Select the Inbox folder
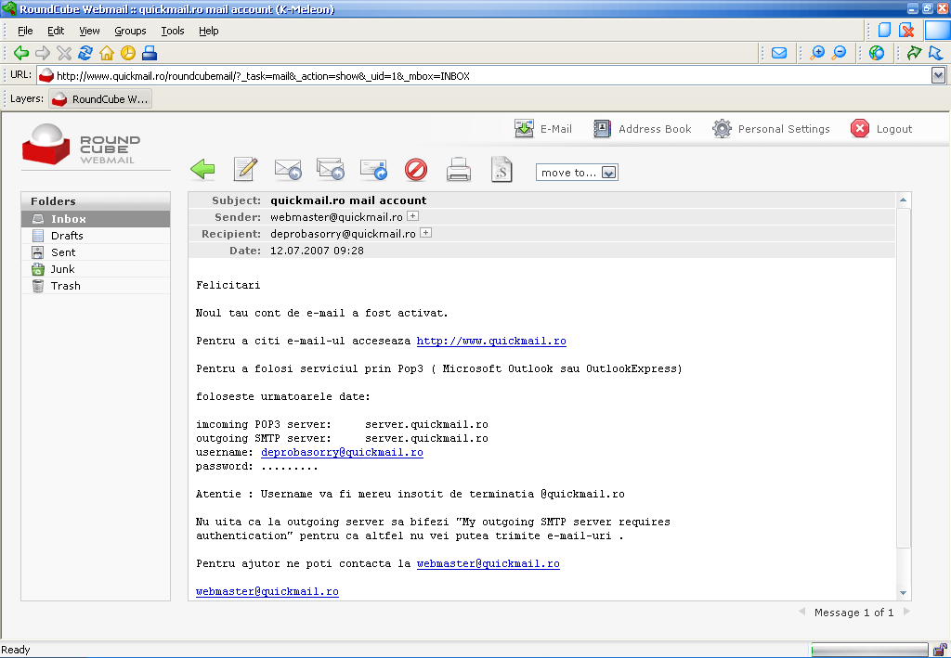Image resolution: width=951 pixels, height=658 pixels. point(96,219)
